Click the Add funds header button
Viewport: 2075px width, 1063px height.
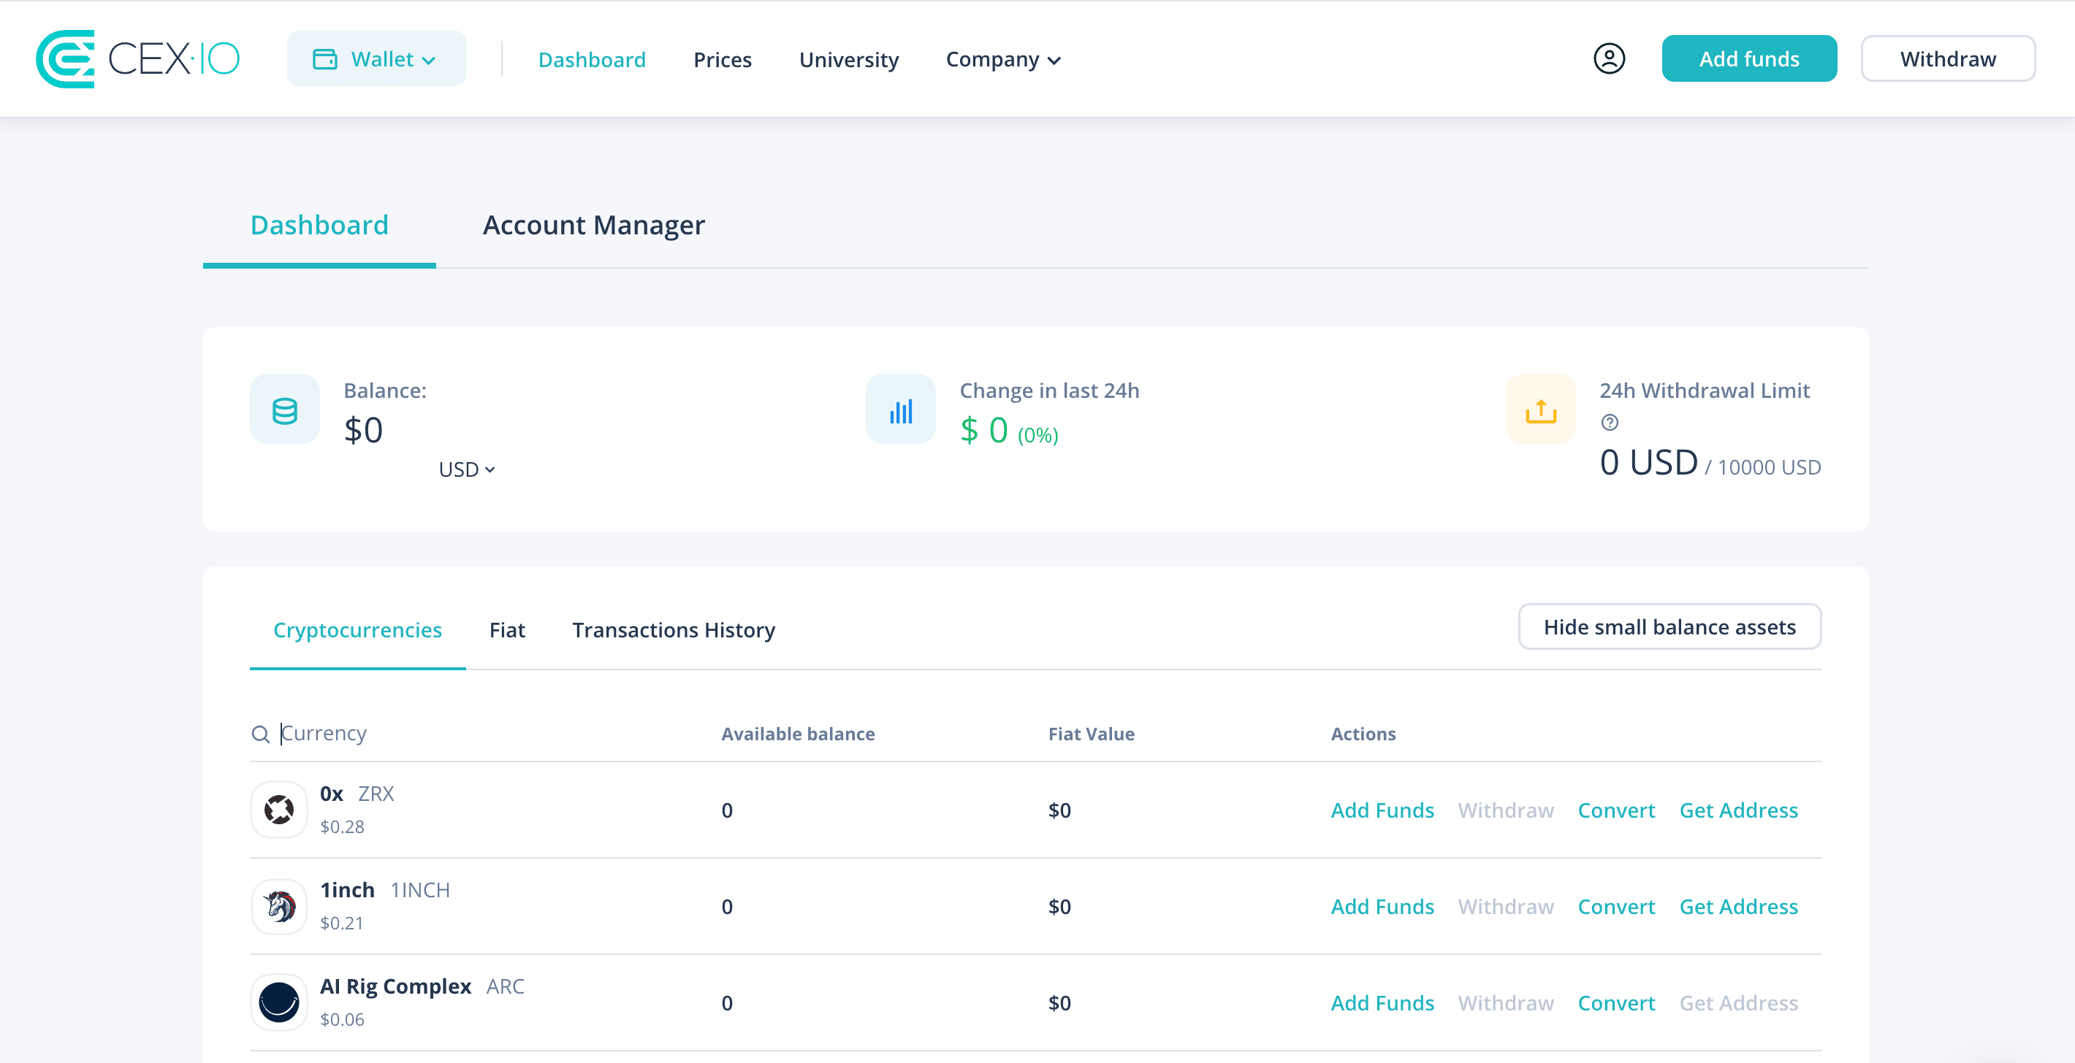click(x=1748, y=58)
